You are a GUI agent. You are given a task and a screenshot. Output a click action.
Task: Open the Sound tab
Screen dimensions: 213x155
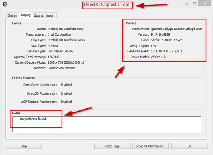(39, 15)
